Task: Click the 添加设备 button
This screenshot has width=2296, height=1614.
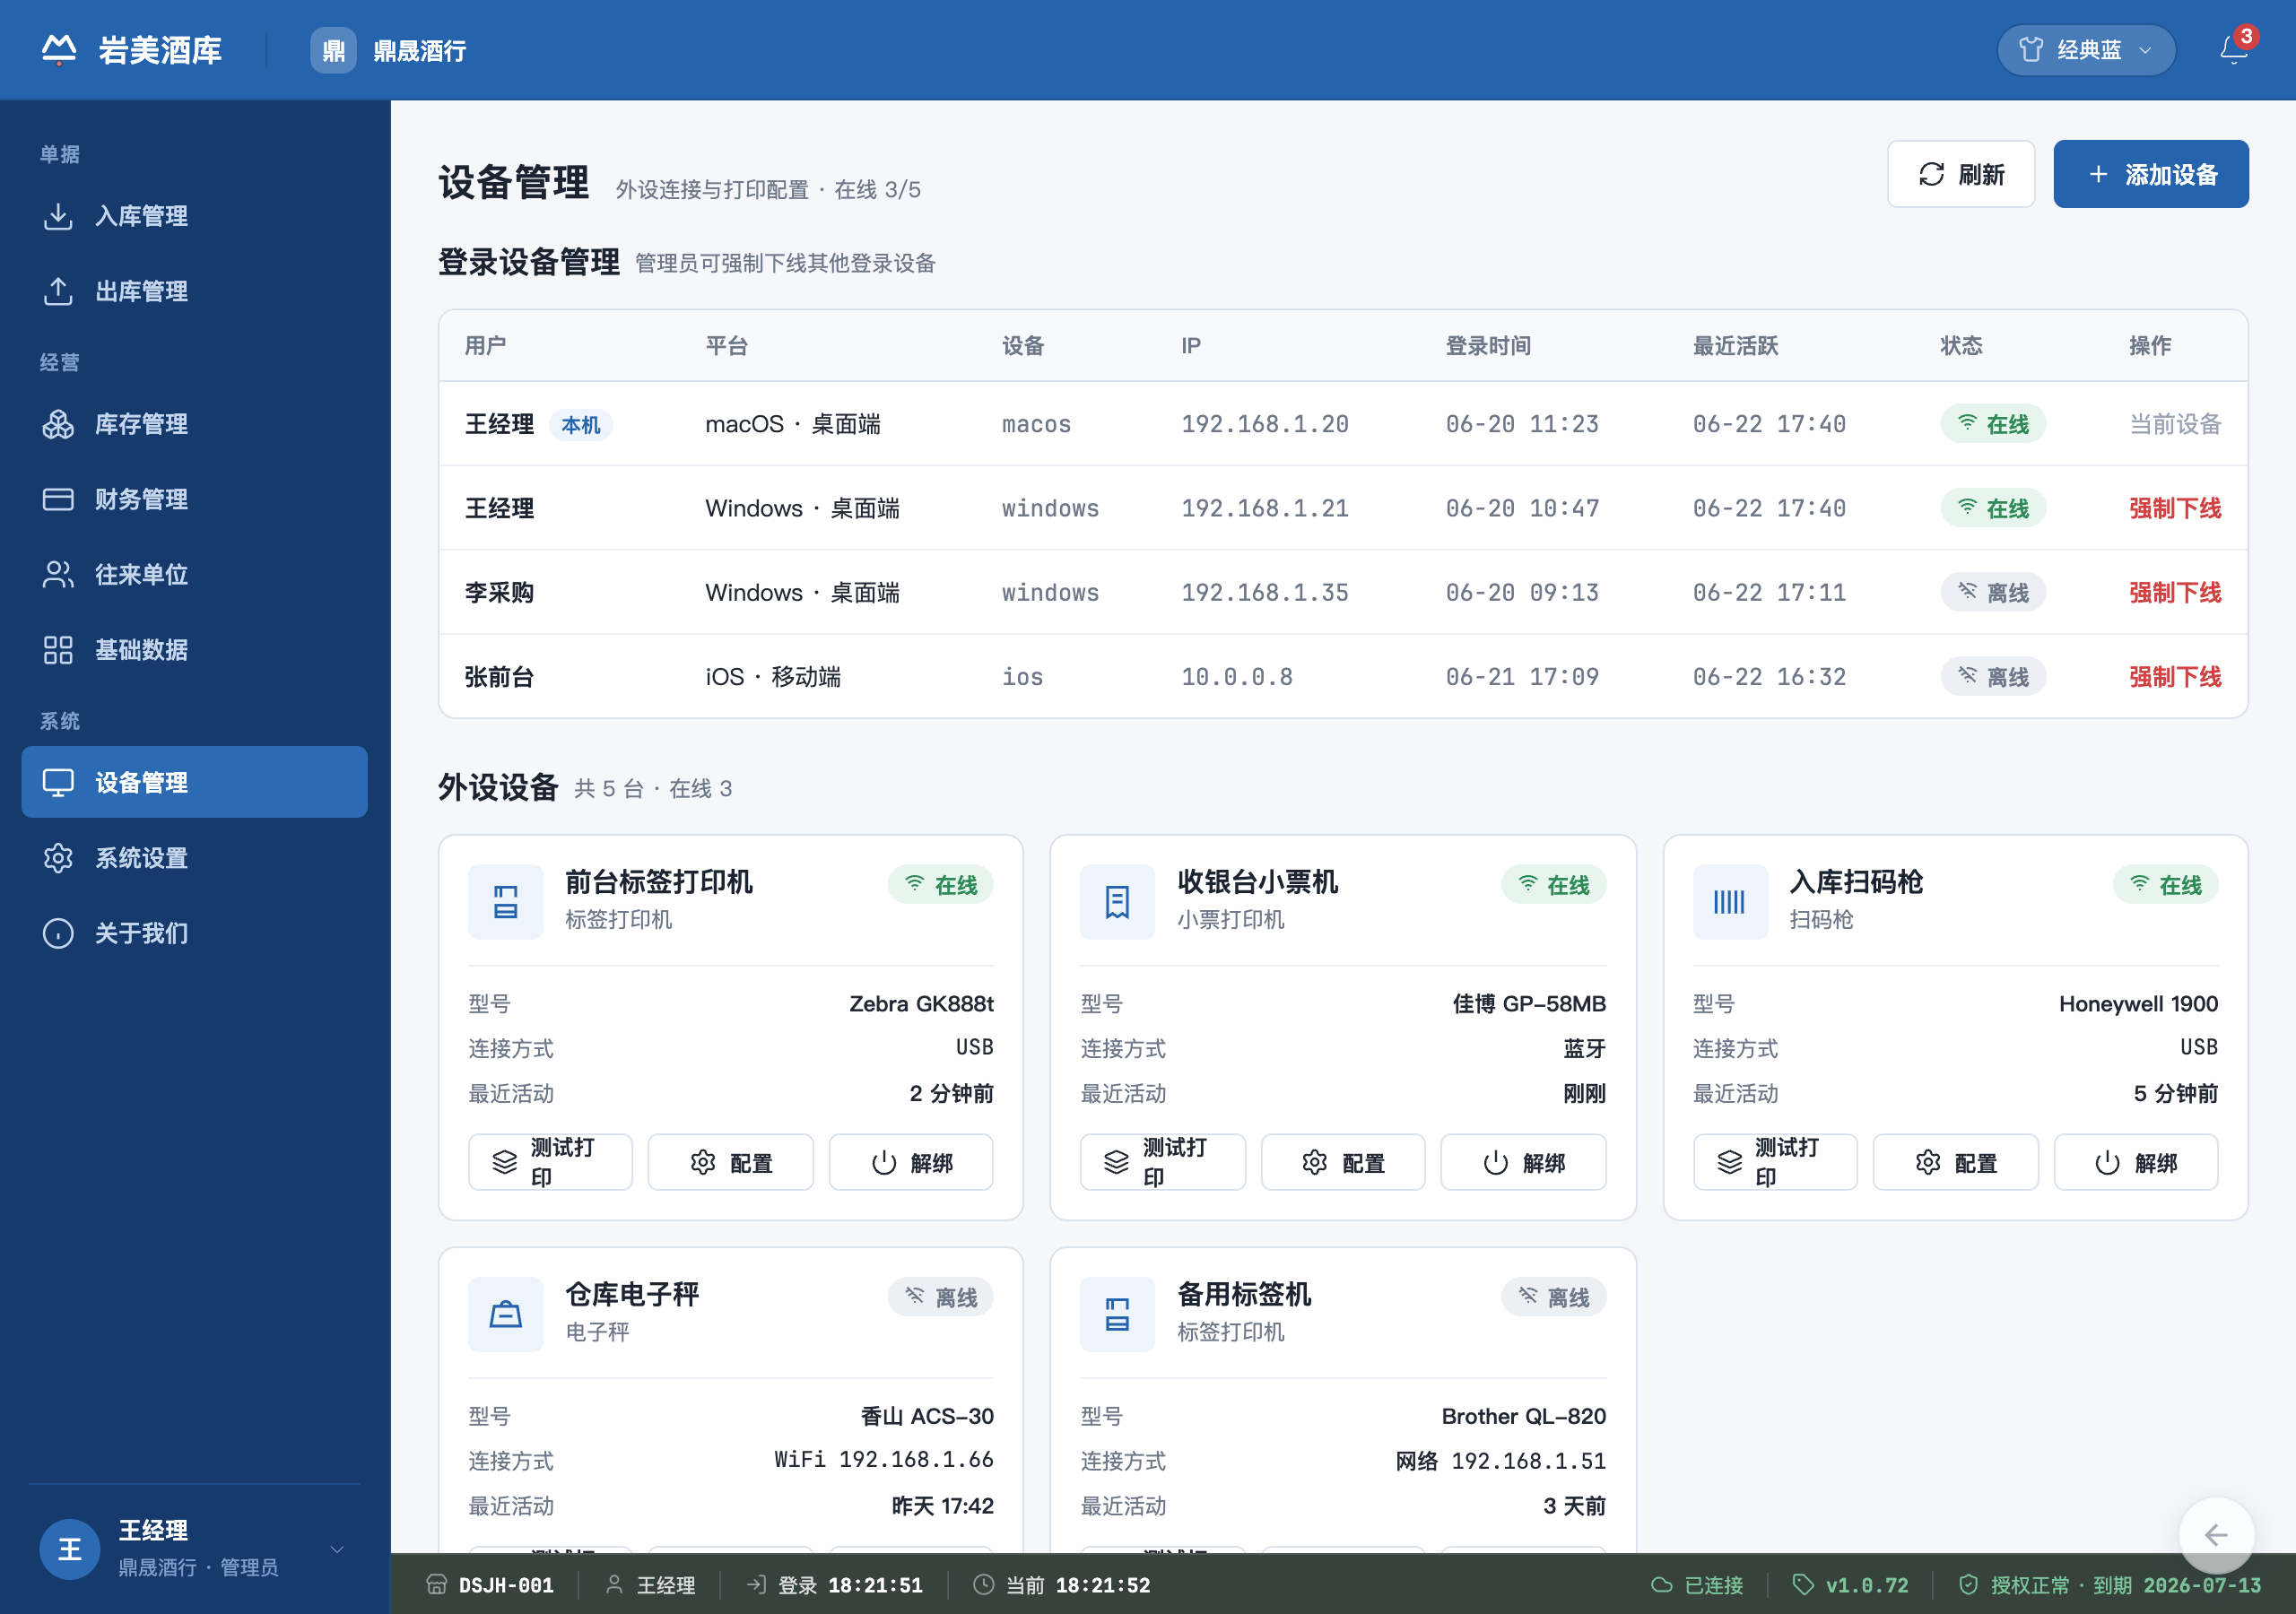Action: 2150,174
